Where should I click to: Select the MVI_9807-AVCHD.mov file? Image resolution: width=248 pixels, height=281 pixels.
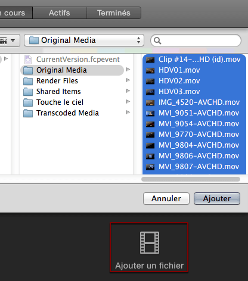(x=194, y=167)
